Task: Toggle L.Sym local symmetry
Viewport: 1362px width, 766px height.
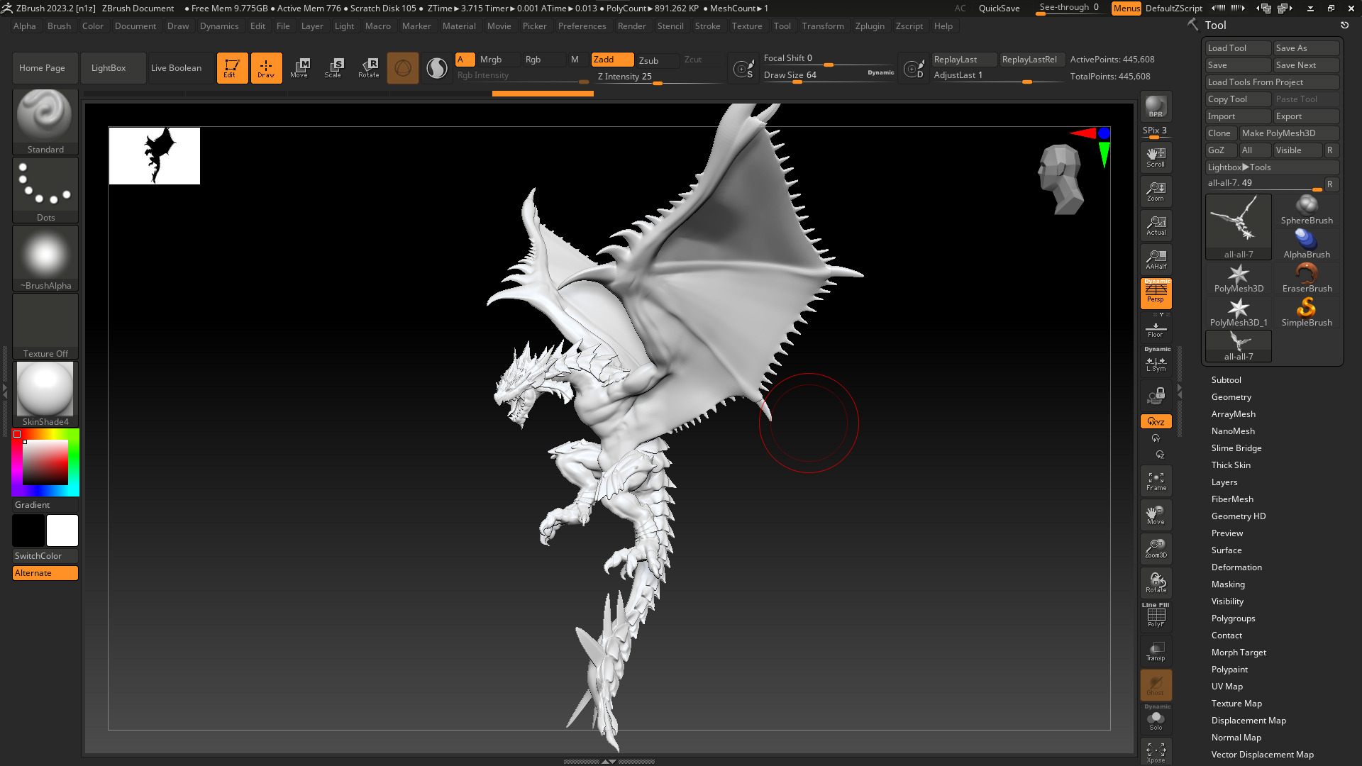Action: point(1156,362)
